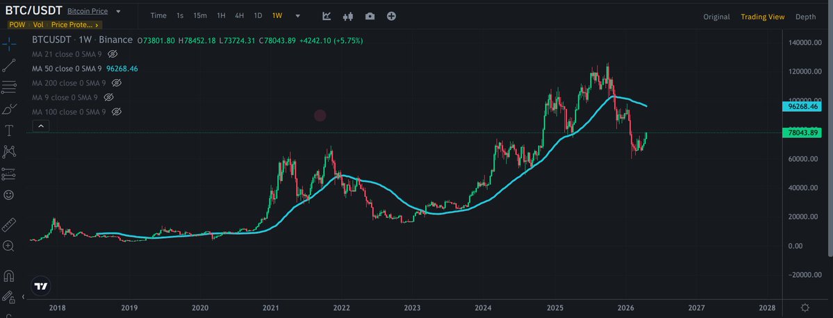The width and height of the screenshot is (833, 318).
Task: Click the 96268.46 MA price label
Action: (805, 107)
